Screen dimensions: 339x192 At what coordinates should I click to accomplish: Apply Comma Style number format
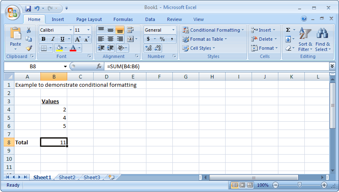point(172,39)
